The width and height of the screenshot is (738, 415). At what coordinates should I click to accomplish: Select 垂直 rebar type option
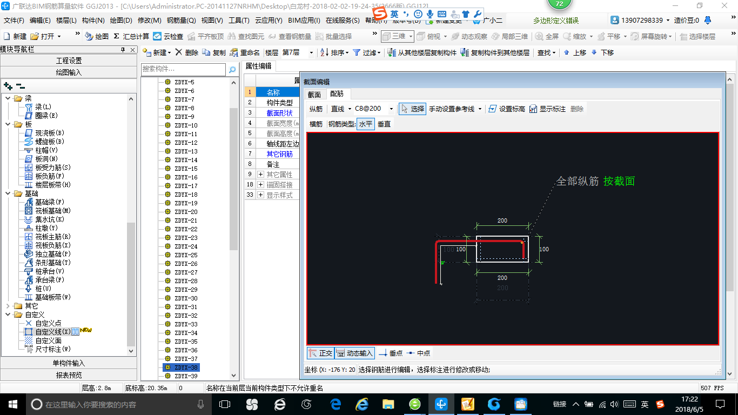pos(384,124)
